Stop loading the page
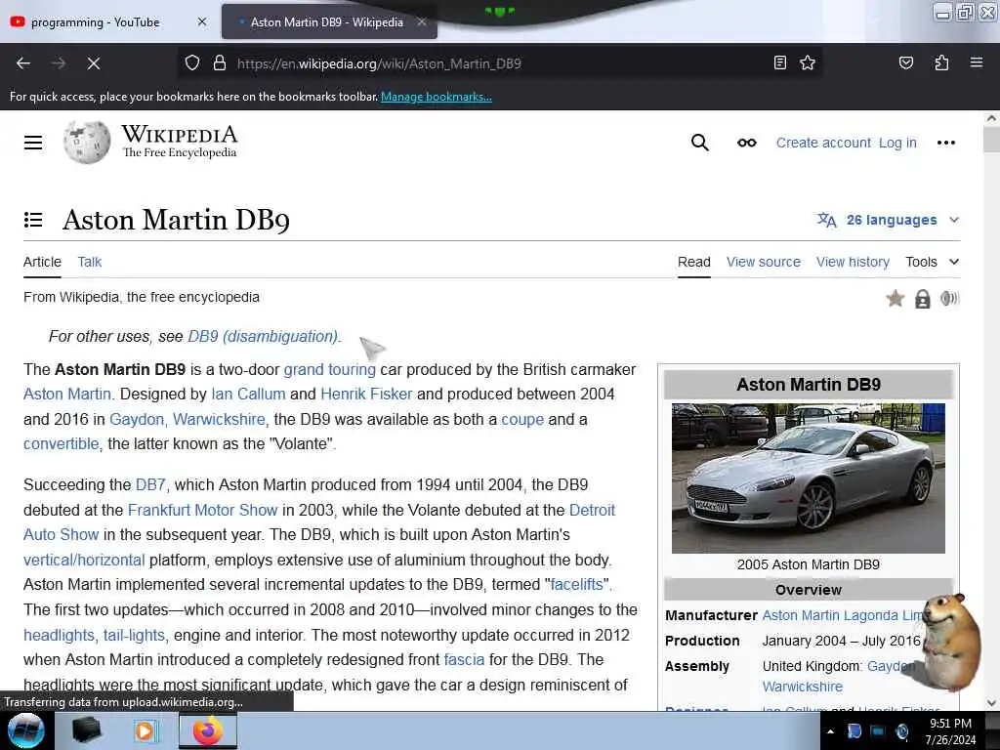This screenshot has width=1000, height=750. point(93,63)
